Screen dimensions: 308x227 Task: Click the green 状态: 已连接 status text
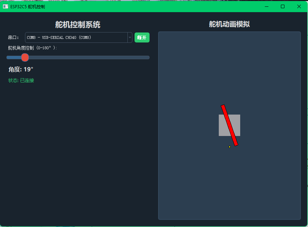coord(21,81)
